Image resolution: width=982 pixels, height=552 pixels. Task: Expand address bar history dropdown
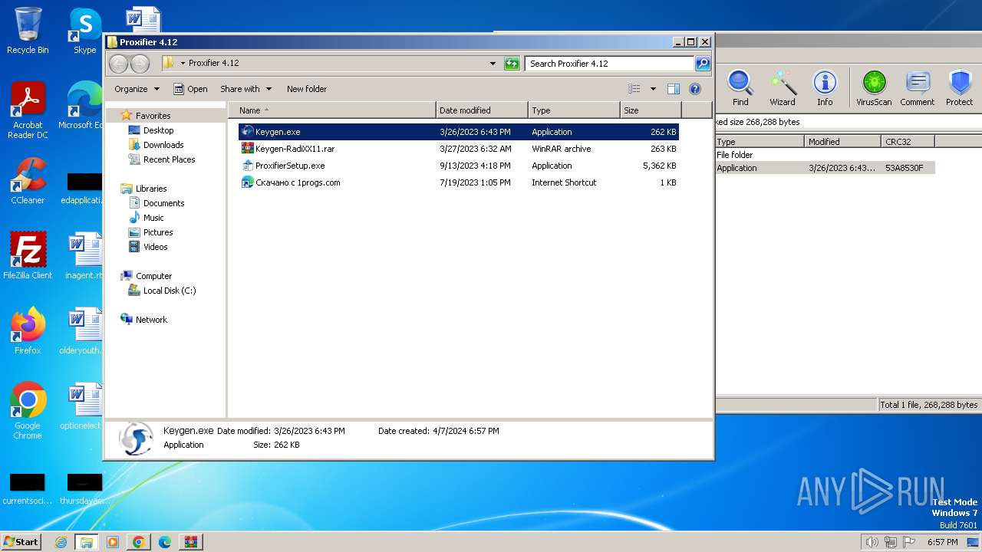[x=493, y=64]
